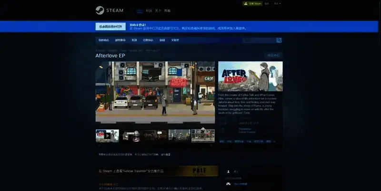381x191 pixels.
Task: Open the 社区 menu in the header
Action: click(x=149, y=10)
